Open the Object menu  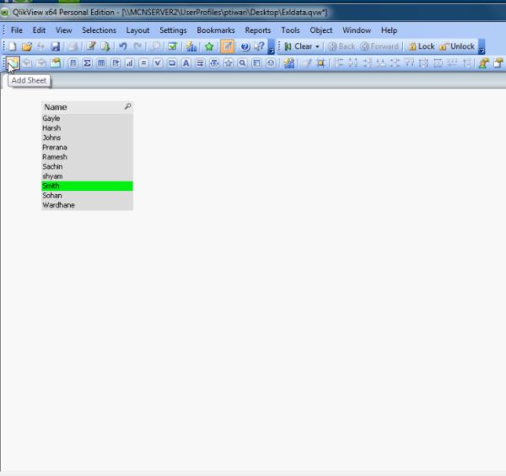pos(321,30)
